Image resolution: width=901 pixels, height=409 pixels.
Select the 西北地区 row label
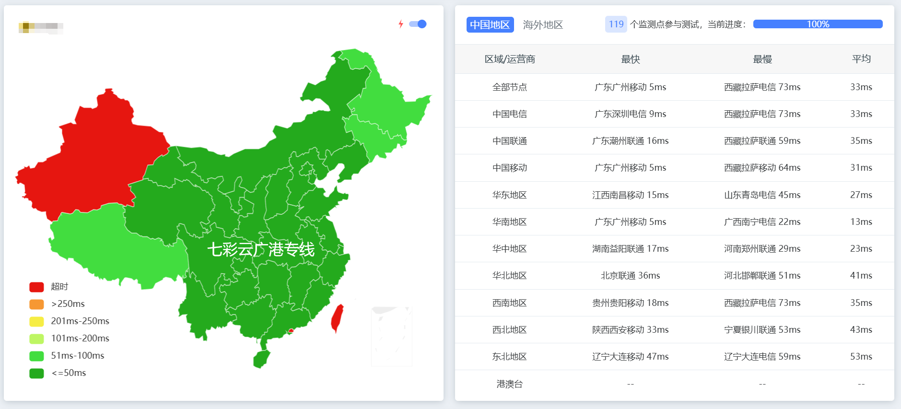click(510, 329)
